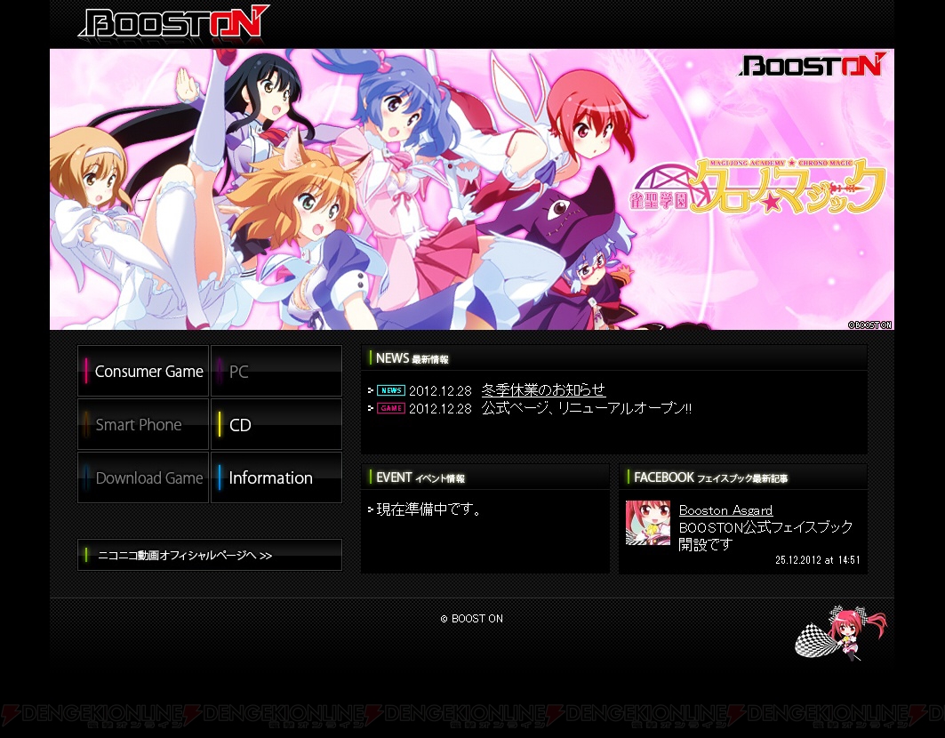
Task: Open the Information section
Action: [276, 477]
